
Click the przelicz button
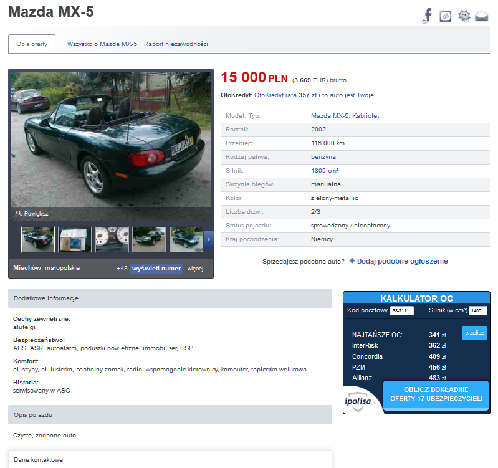point(474,333)
